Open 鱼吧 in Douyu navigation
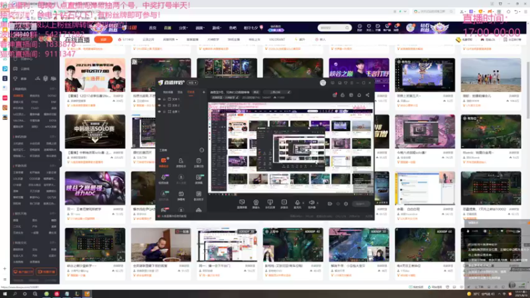The height and width of the screenshot is (298, 530). pos(233,28)
